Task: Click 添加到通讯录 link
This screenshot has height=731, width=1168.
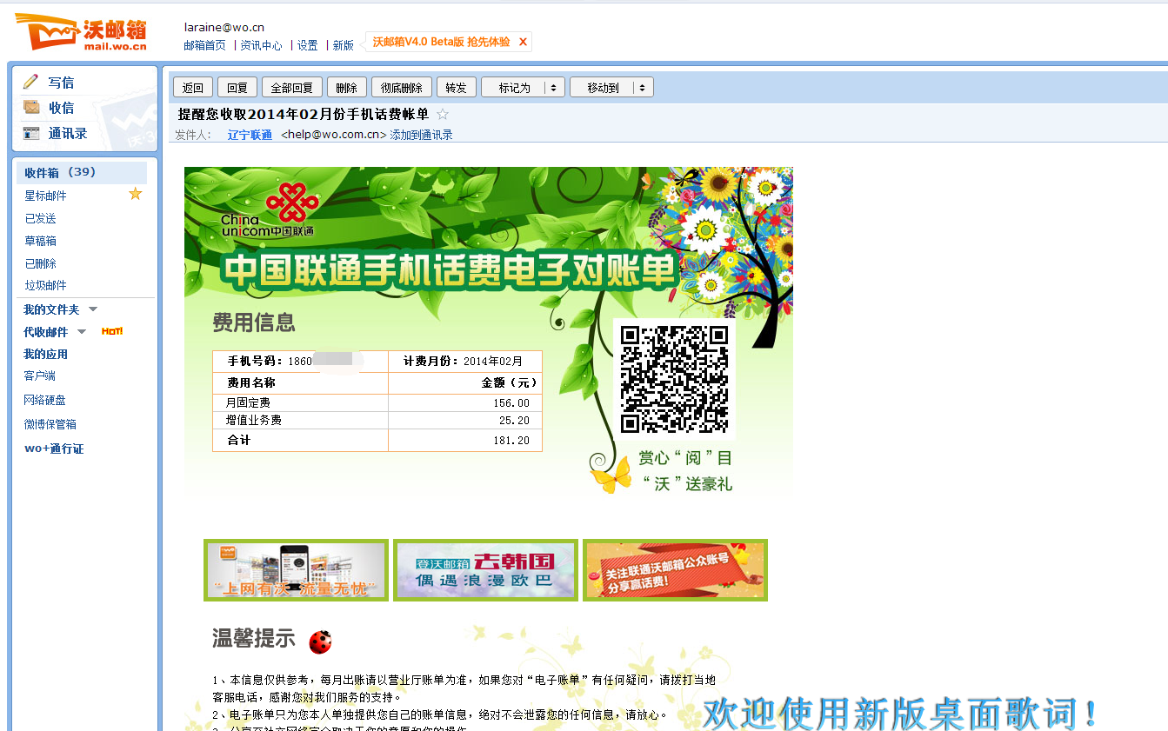Action: [421, 135]
